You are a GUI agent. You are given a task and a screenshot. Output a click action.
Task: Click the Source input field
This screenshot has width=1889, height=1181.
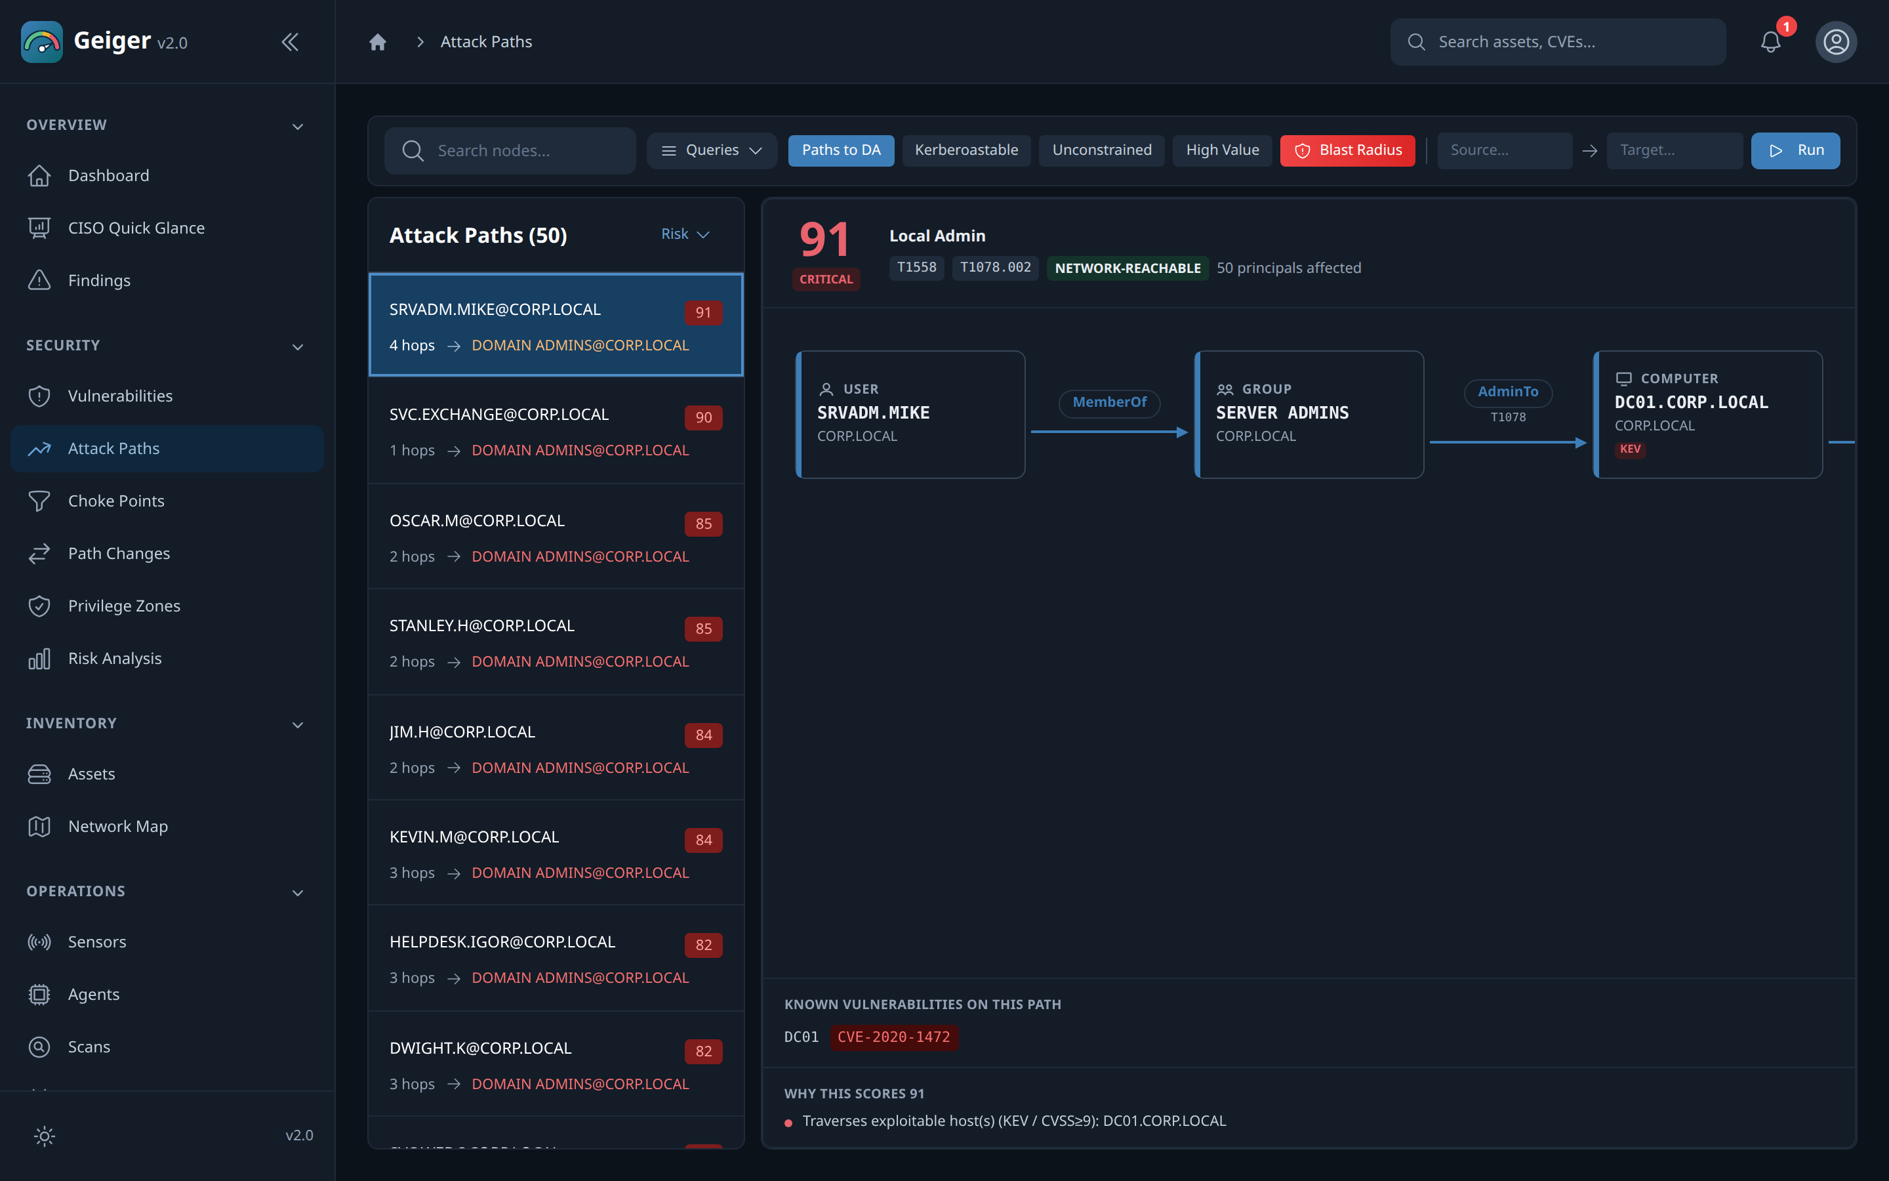pos(1504,150)
